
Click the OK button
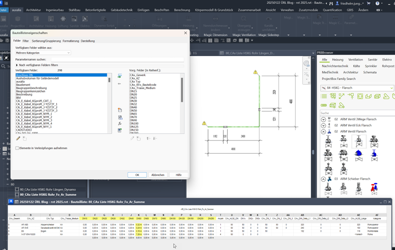137,175
